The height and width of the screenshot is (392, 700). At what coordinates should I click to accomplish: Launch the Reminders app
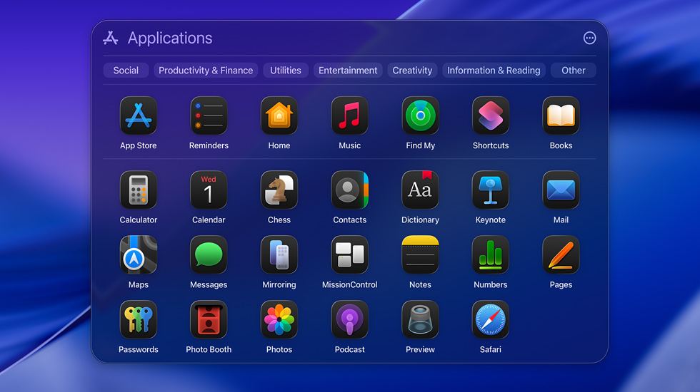[x=209, y=115]
